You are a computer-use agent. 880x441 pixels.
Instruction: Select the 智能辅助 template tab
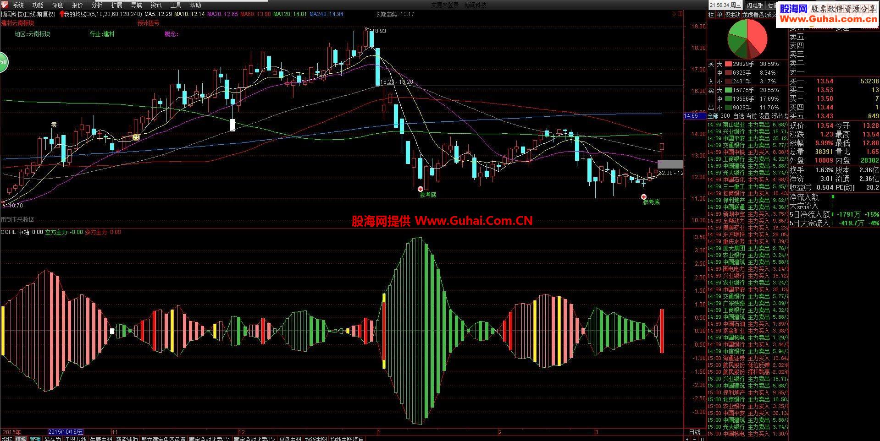[x=127, y=438]
